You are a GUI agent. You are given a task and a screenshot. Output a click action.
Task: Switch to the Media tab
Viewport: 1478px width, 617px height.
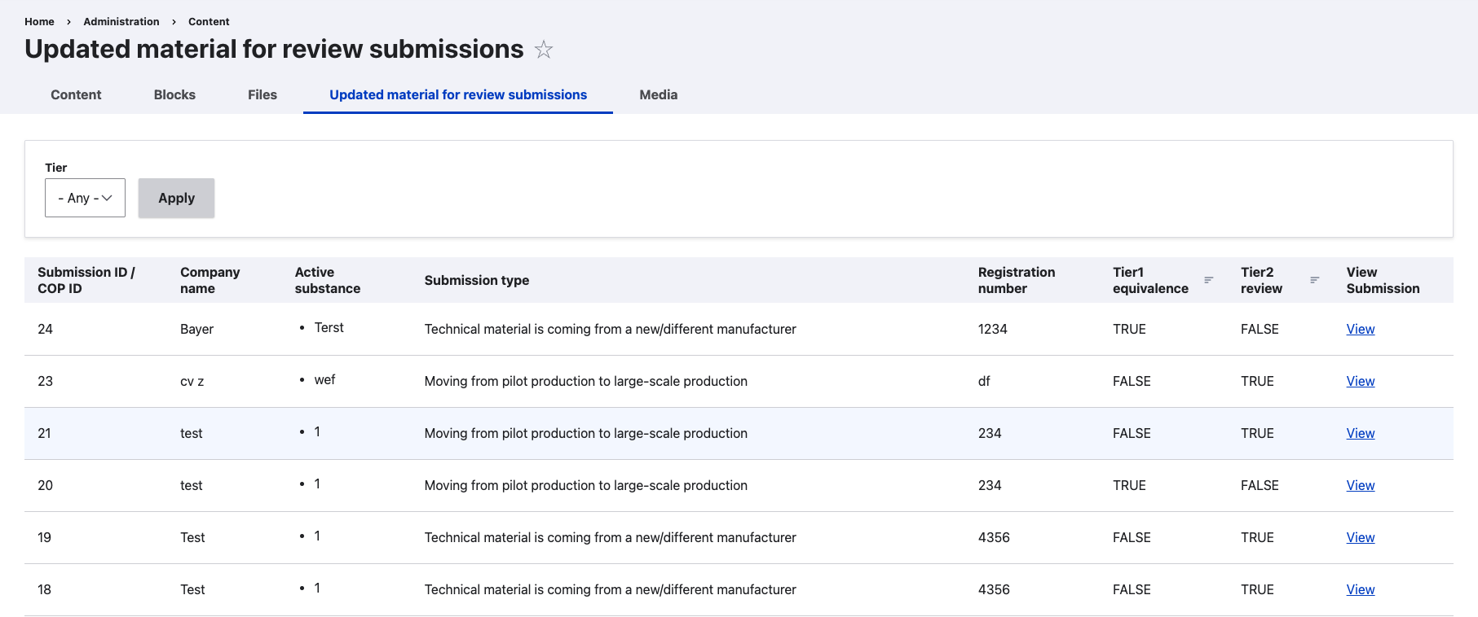[658, 94]
